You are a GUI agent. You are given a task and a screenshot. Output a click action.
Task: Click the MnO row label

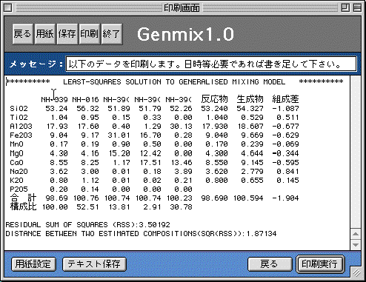pos(16,144)
